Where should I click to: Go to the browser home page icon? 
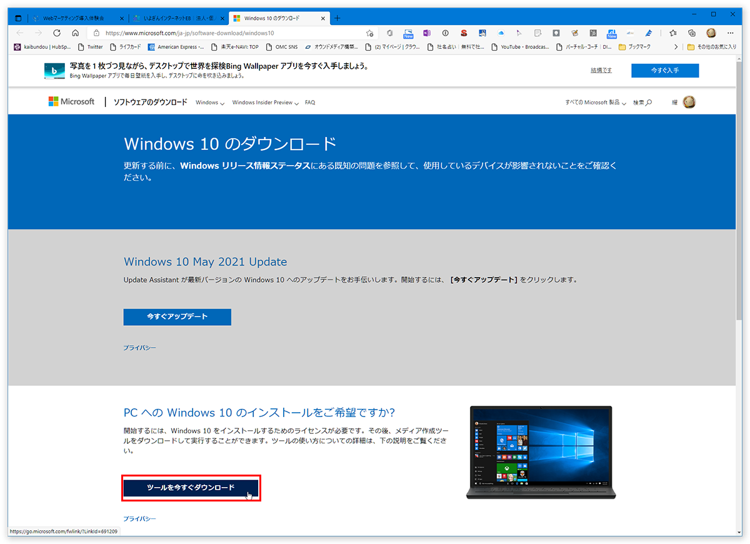click(x=75, y=33)
